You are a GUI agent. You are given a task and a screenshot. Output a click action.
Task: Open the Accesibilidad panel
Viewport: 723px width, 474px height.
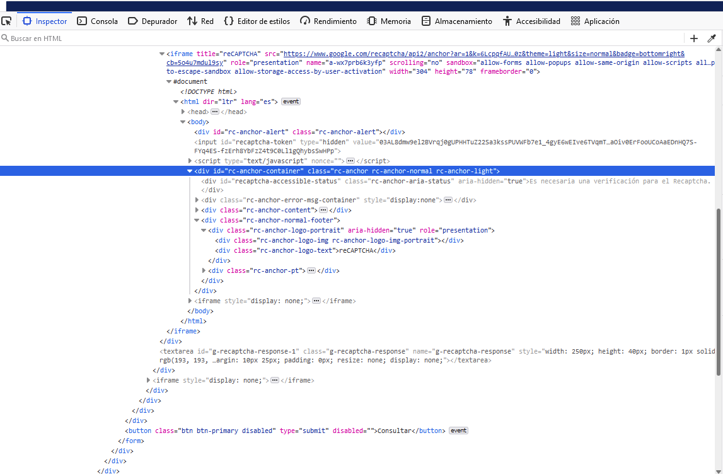point(531,21)
